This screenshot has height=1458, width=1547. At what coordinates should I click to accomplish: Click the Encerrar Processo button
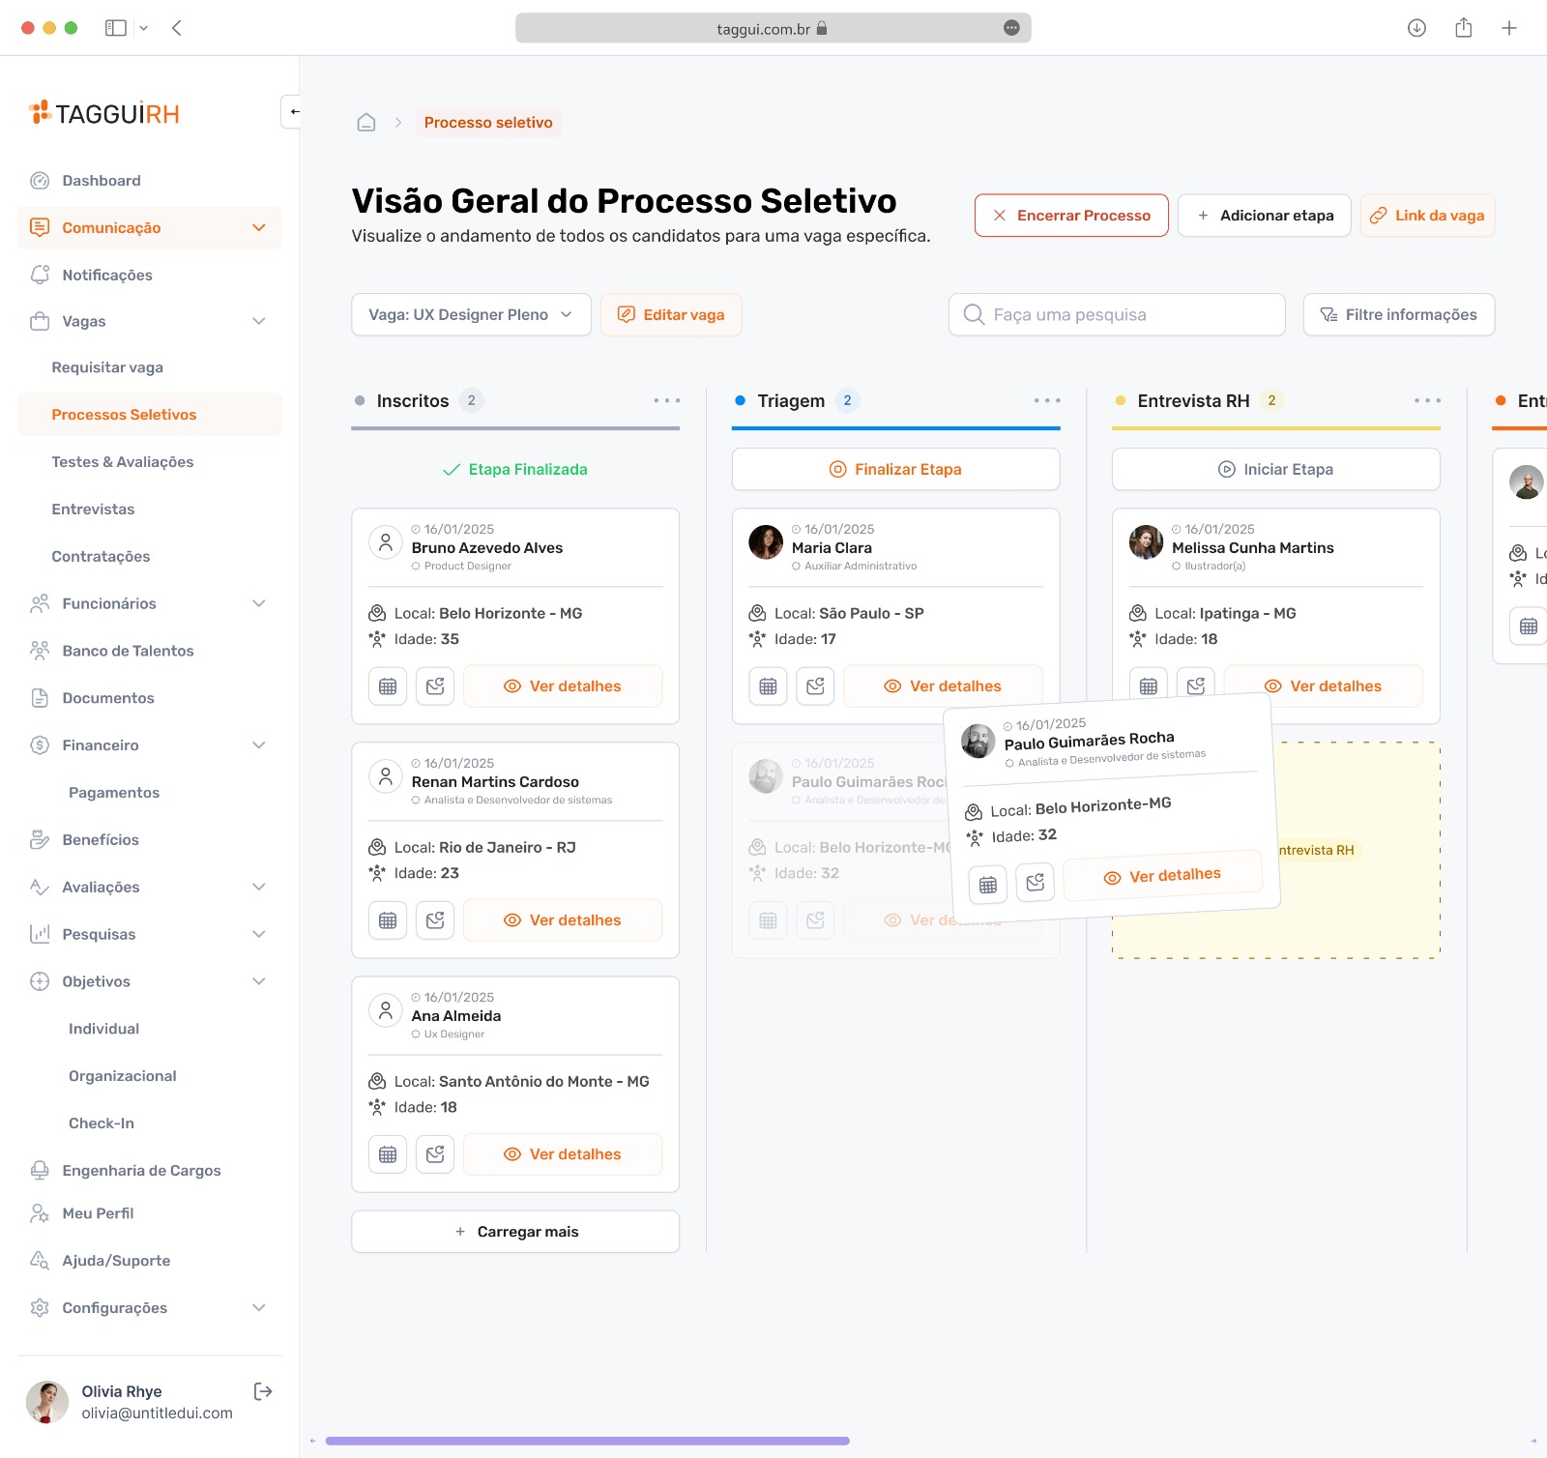pos(1070,215)
